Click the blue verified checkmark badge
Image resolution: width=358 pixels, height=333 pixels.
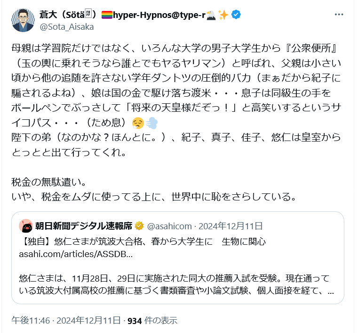tap(236, 15)
